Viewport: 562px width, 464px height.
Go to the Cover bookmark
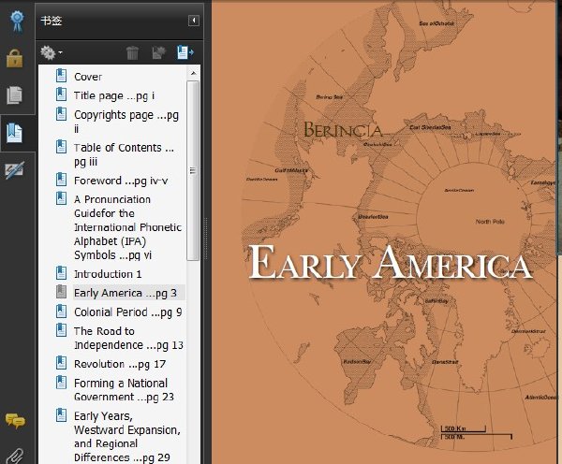point(88,77)
